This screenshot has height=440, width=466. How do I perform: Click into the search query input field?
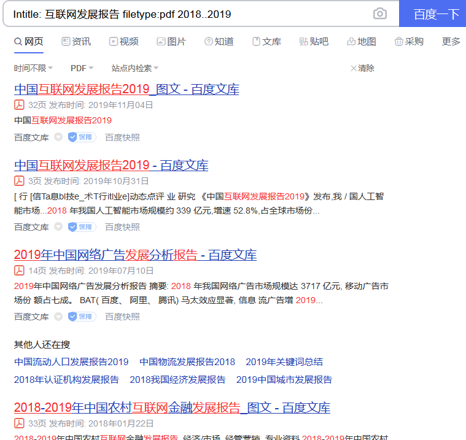pyautogui.click(x=190, y=14)
